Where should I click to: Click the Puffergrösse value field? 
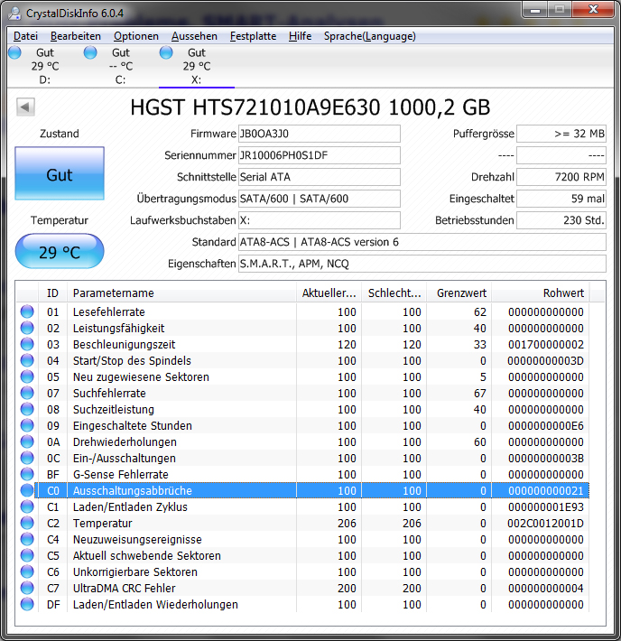click(x=561, y=134)
